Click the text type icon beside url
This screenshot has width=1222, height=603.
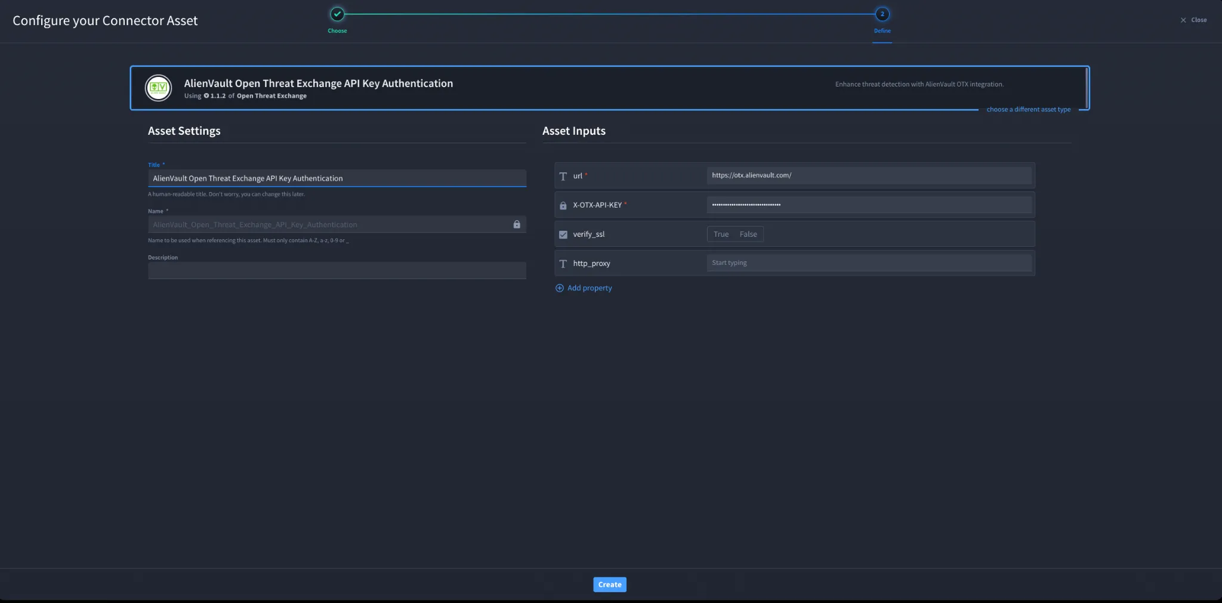(x=563, y=176)
